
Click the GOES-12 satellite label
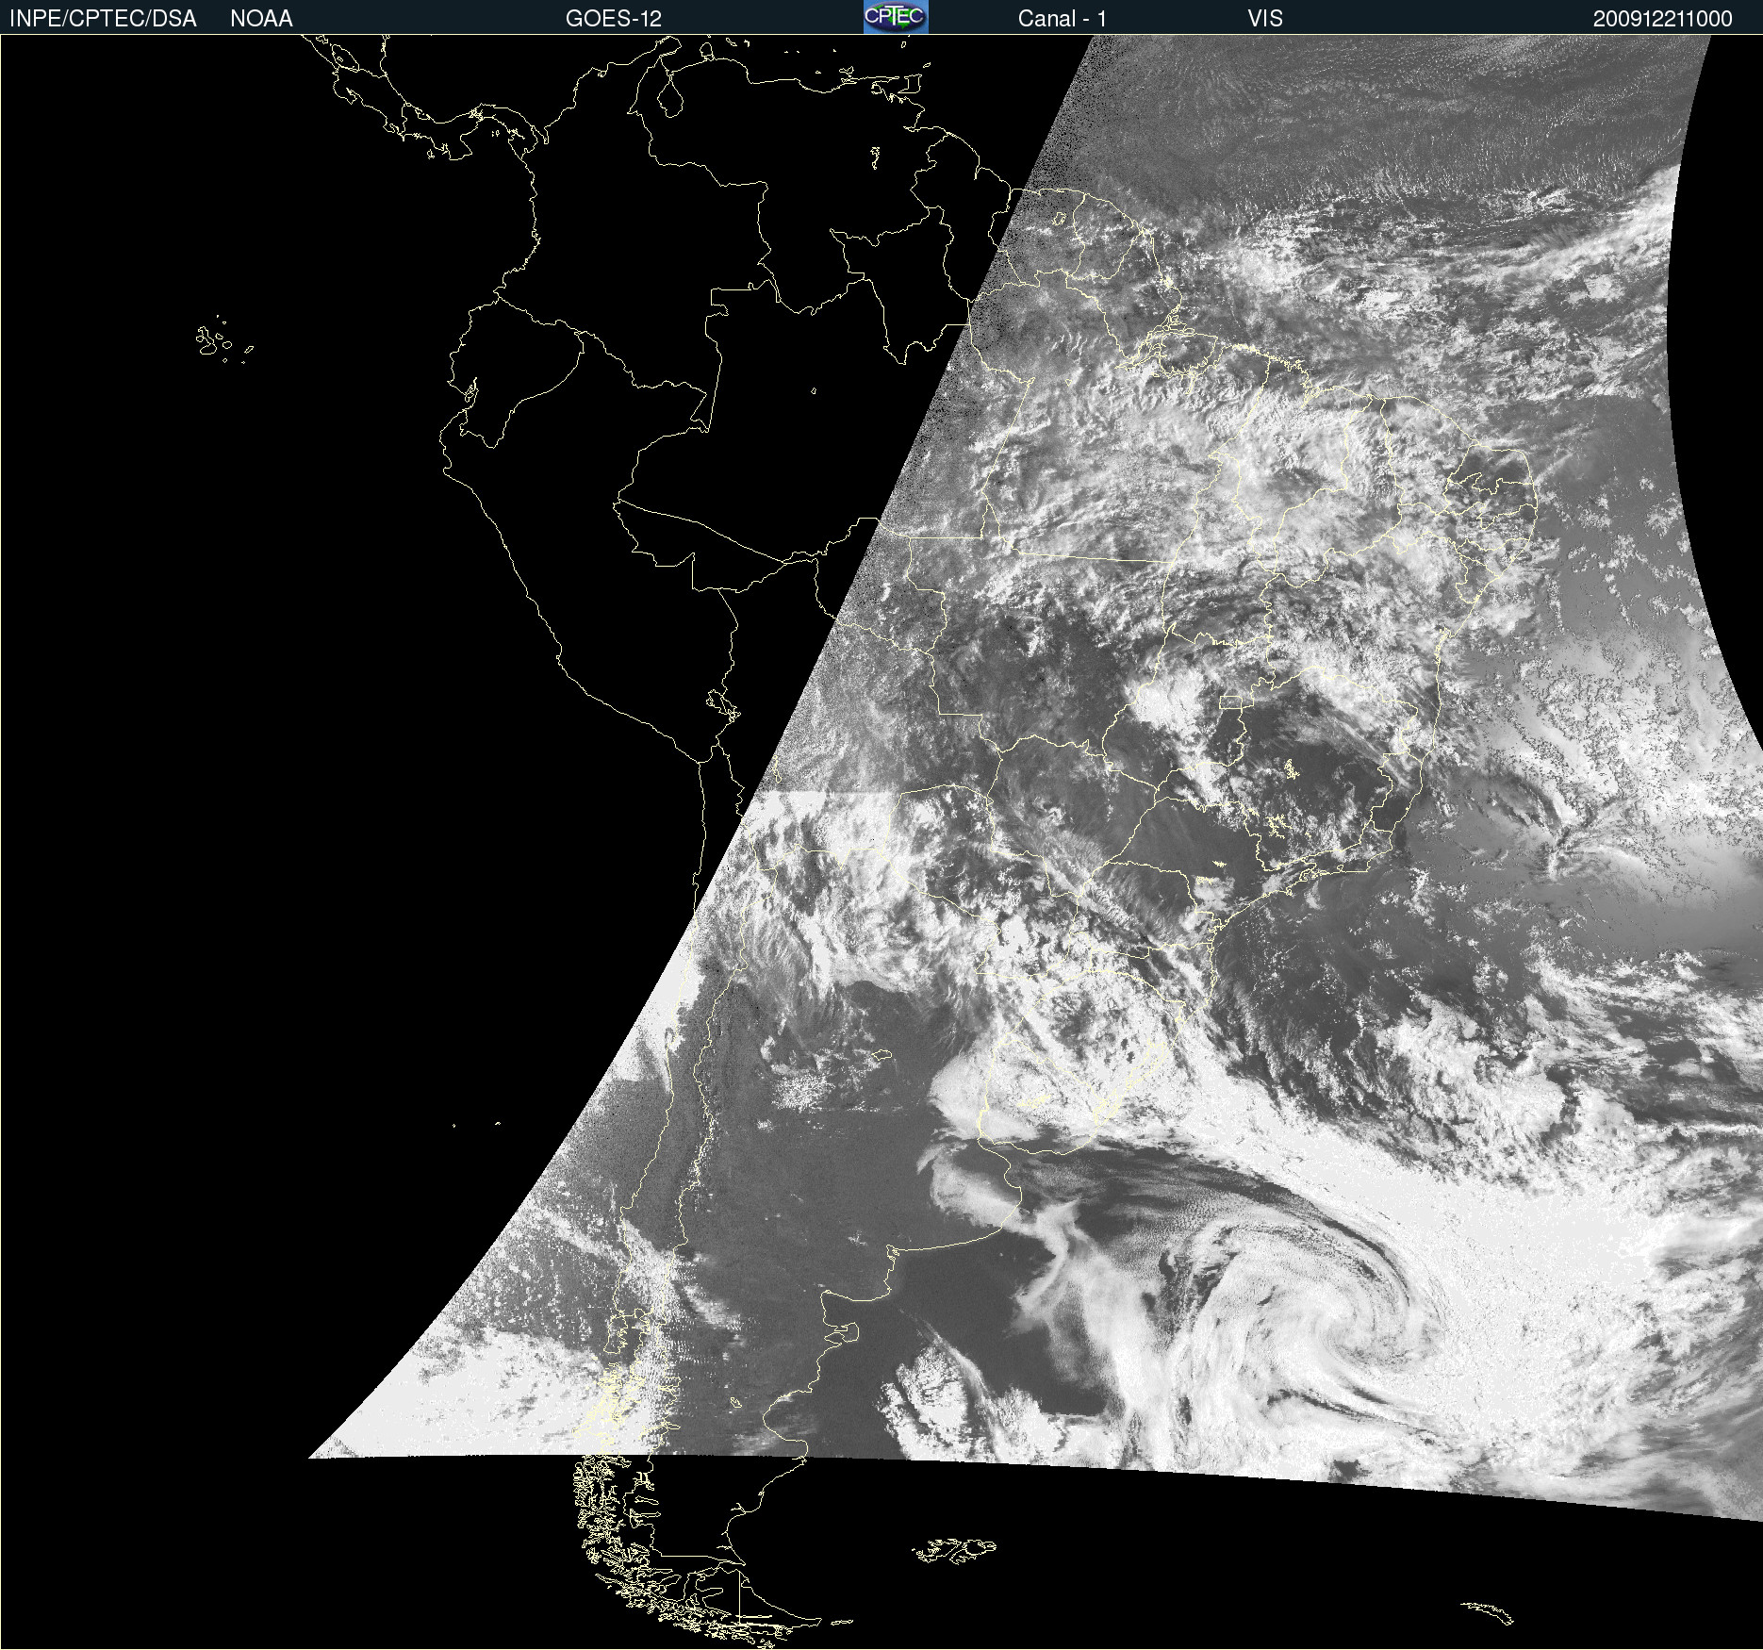tap(614, 19)
